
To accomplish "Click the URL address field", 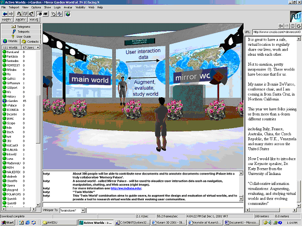I will 277,32.
